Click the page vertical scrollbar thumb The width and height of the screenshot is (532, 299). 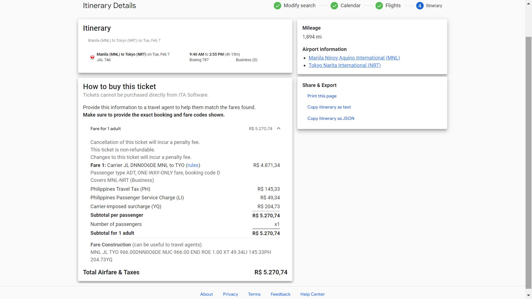(x=528, y=163)
